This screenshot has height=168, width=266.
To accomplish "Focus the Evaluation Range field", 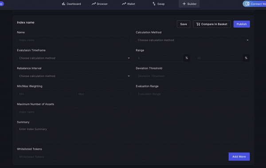I will [x=193, y=94].
